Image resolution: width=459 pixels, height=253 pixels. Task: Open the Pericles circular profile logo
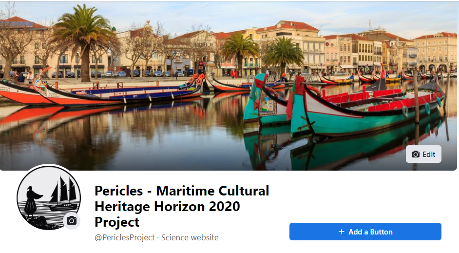tap(49, 197)
